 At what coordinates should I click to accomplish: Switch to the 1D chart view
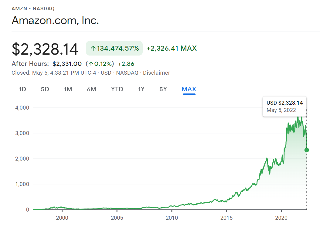[22, 89]
